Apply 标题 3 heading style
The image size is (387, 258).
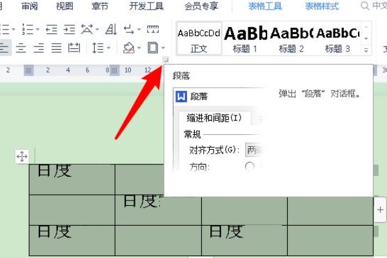[x=337, y=38]
